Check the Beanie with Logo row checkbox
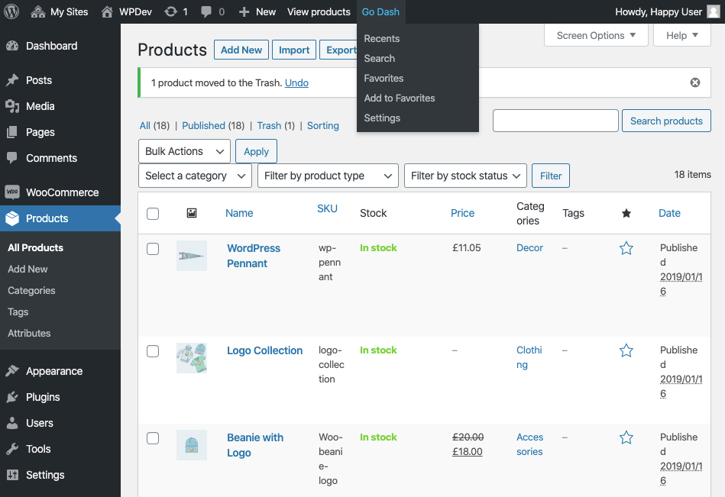Viewport: 725px width, 497px height. click(x=153, y=438)
